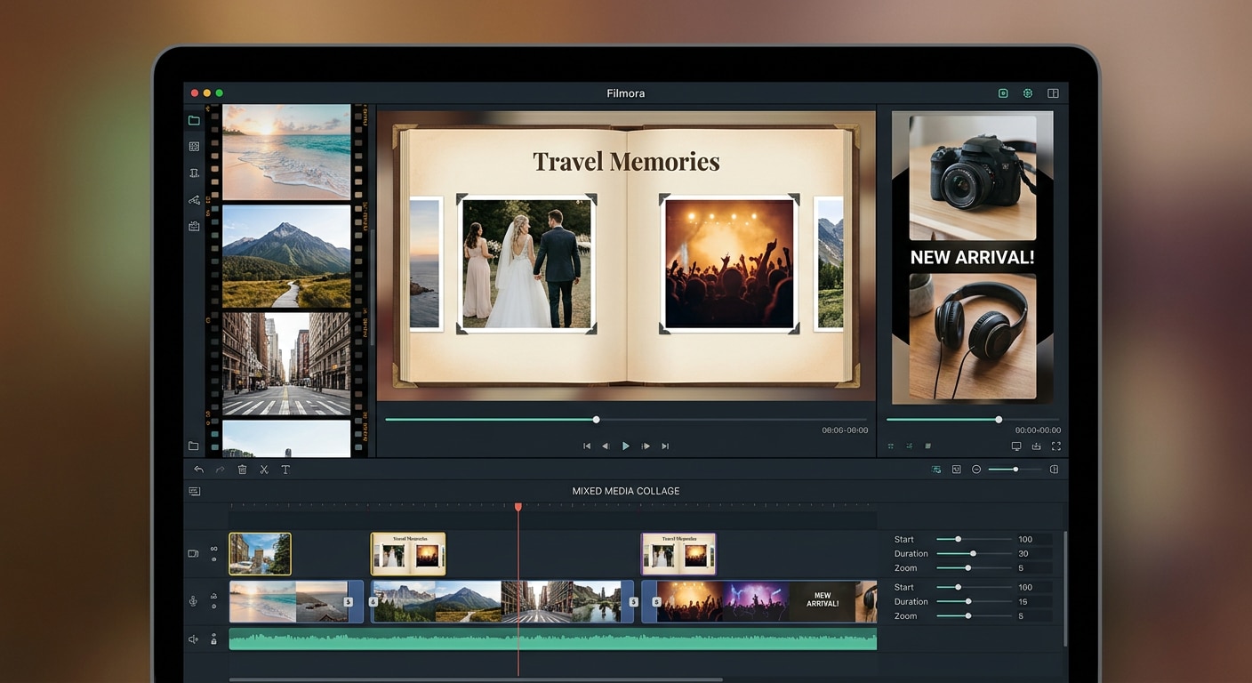Screen dimensions: 1252x683
Task: Jump to the start of the main preview
Action: click(587, 446)
